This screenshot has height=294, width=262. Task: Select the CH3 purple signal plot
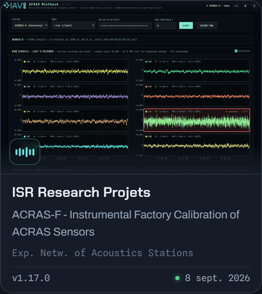(75, 95)
